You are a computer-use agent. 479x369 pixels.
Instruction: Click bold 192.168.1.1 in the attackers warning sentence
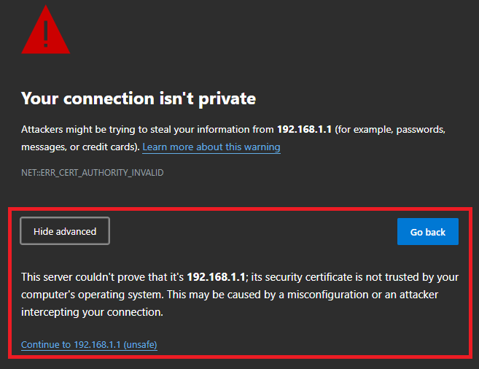[x=304, y=129]
